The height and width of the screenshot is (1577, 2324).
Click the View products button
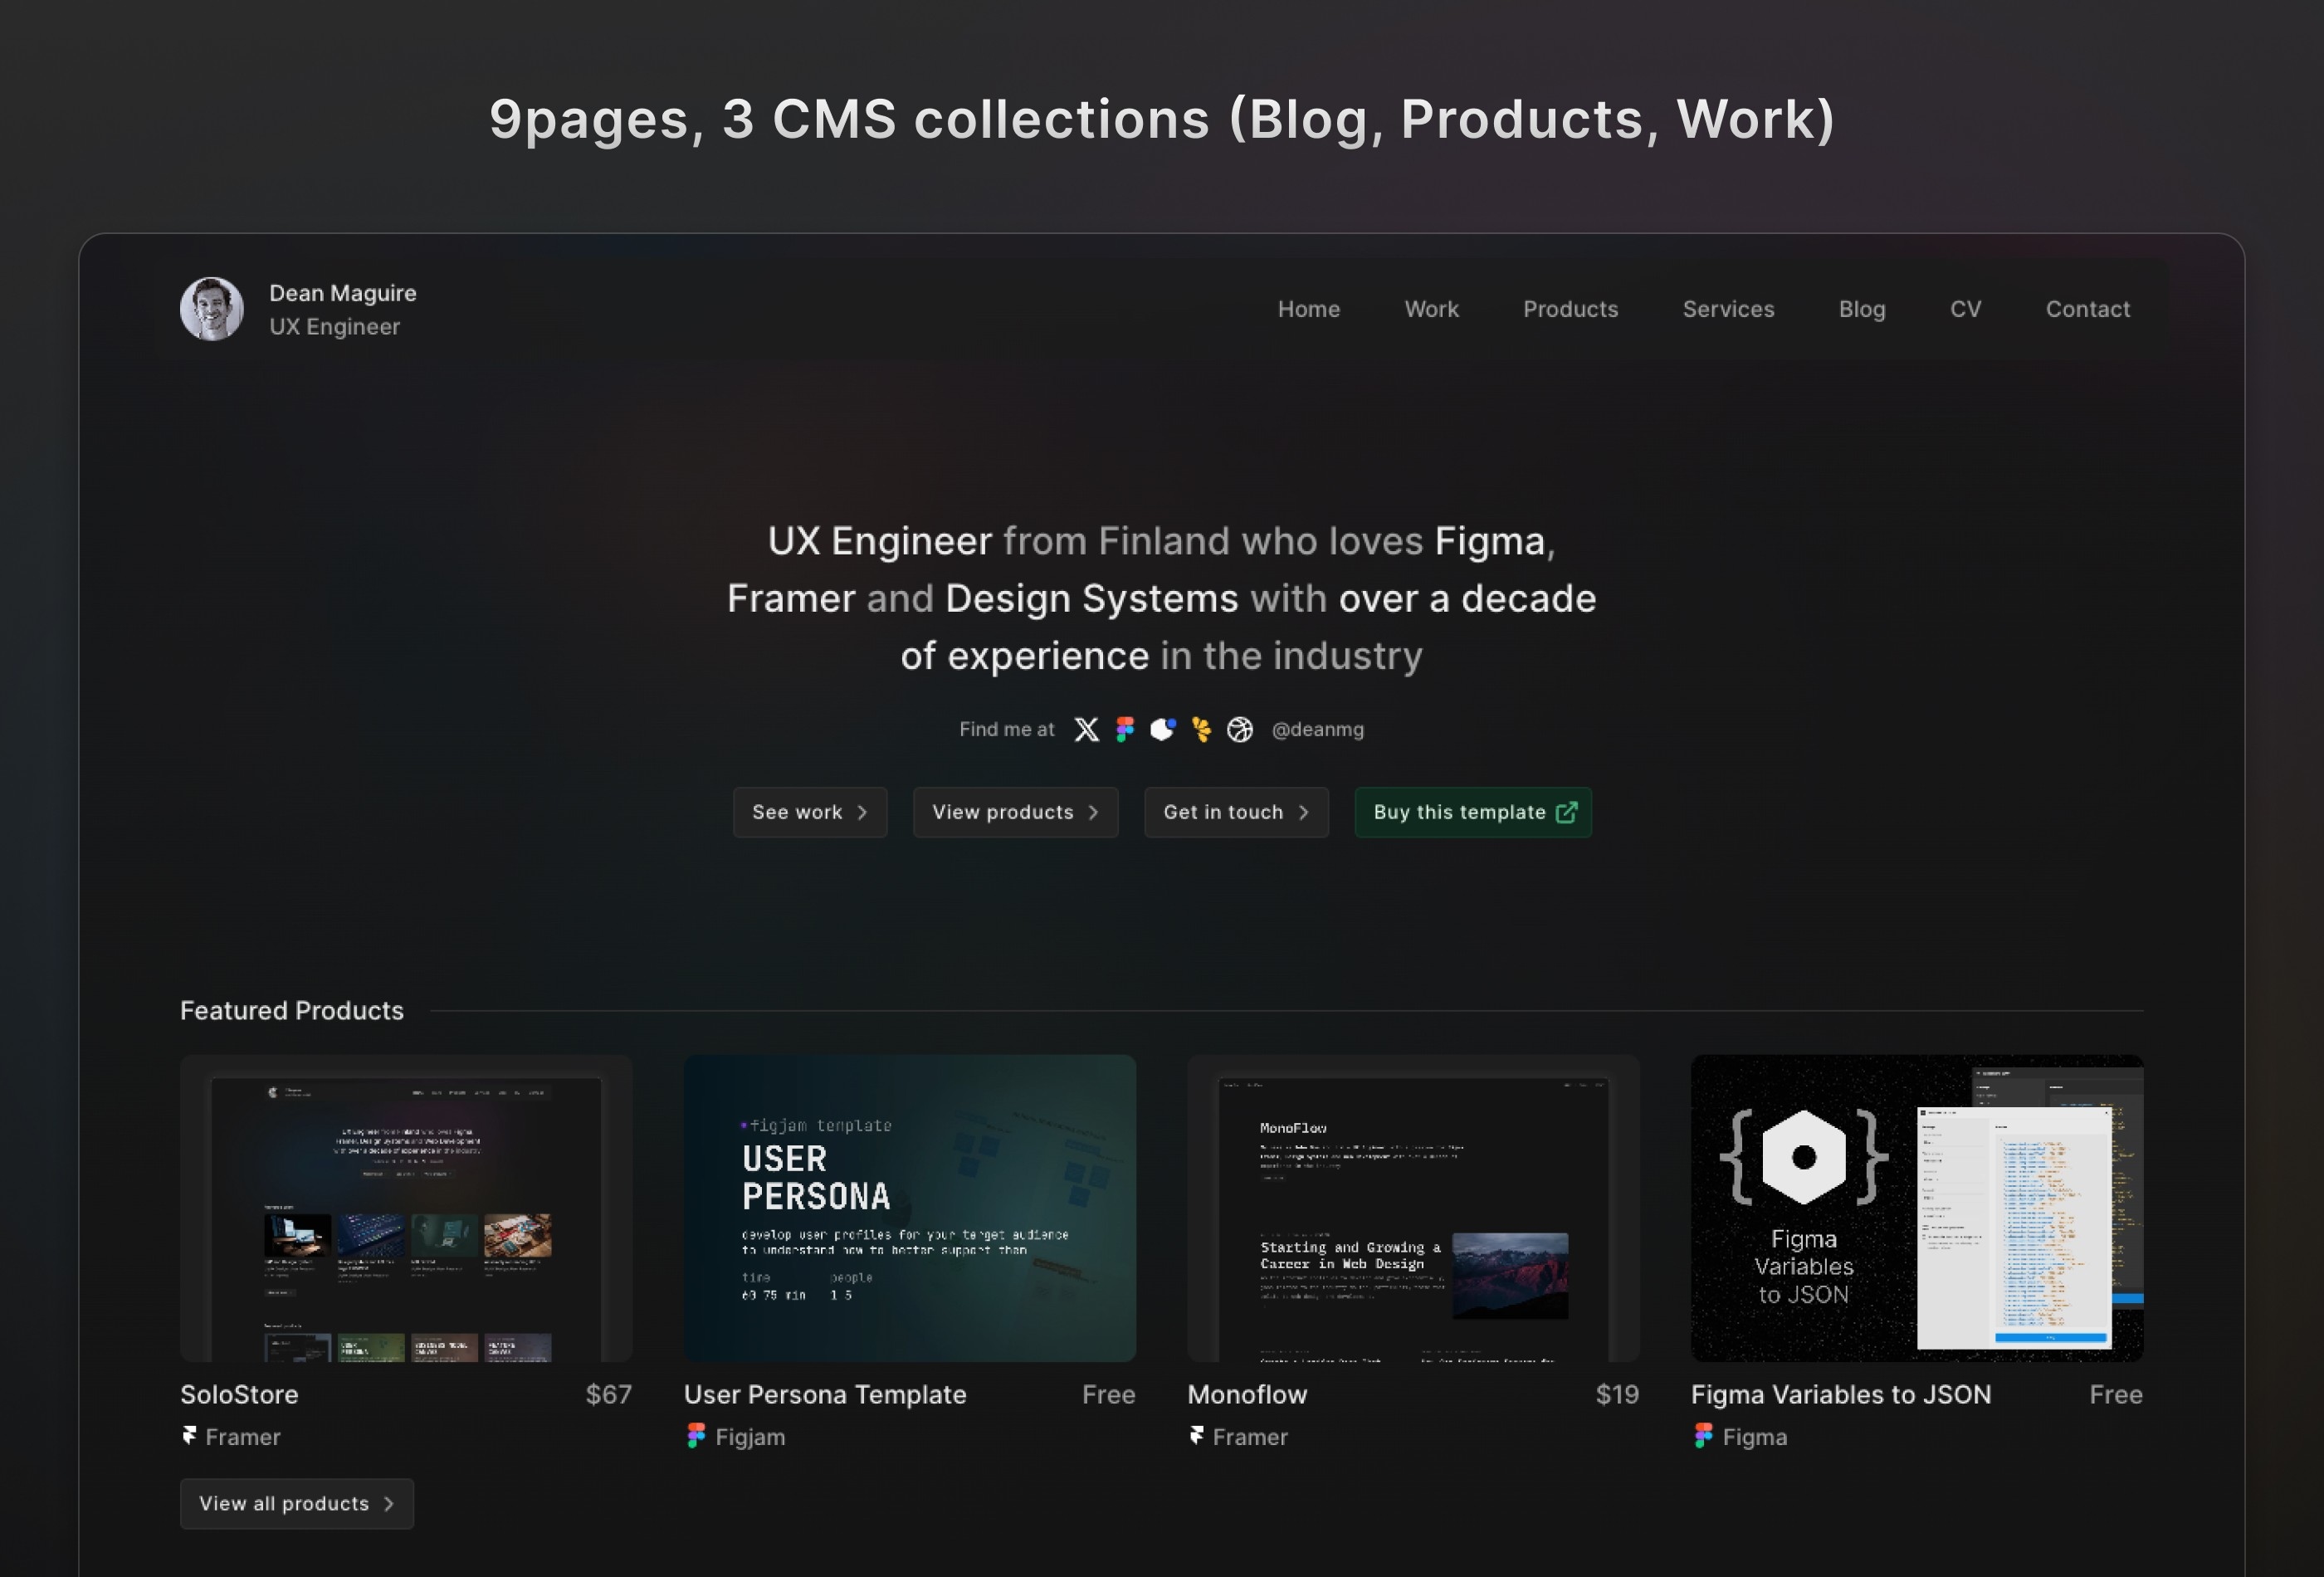pos(1015,812)
